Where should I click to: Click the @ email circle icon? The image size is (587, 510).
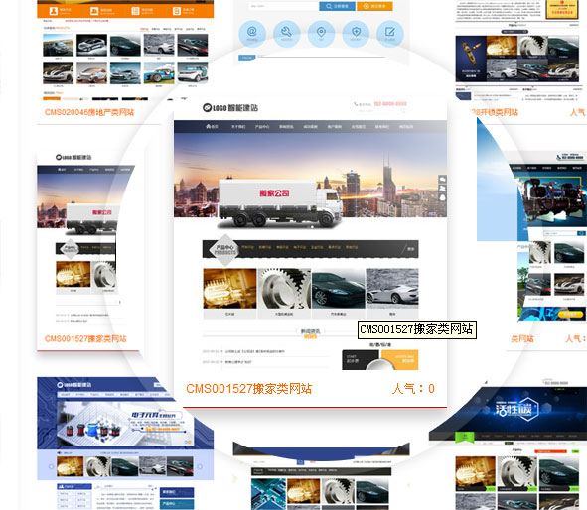tap(252, 33)
